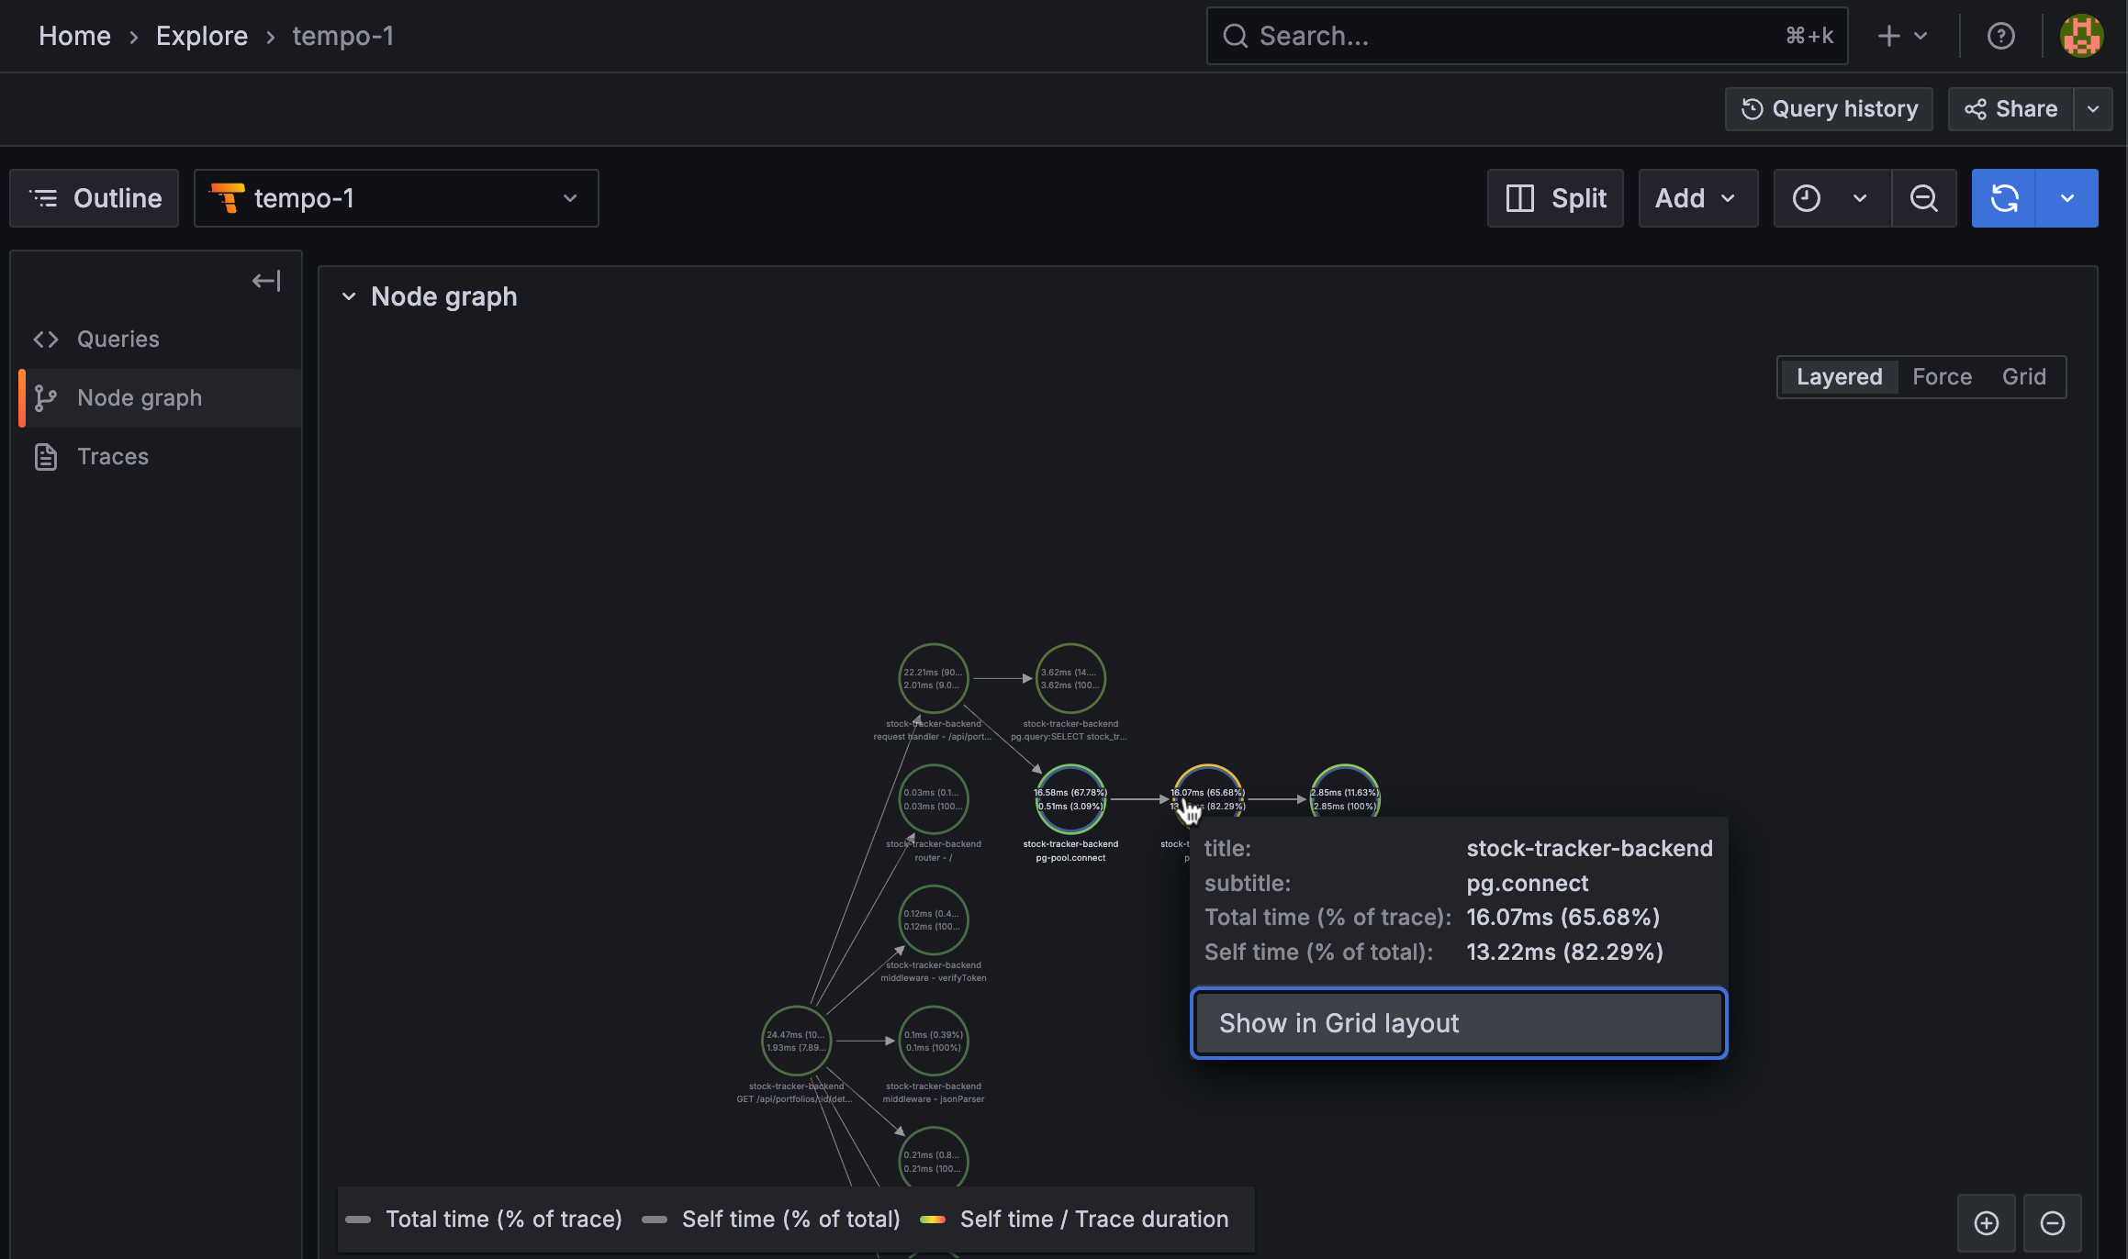The width and height of the screenshot is (2128, 1259).
Task: Click the pg.query SELECT node
Action: tap(1070, 679)
